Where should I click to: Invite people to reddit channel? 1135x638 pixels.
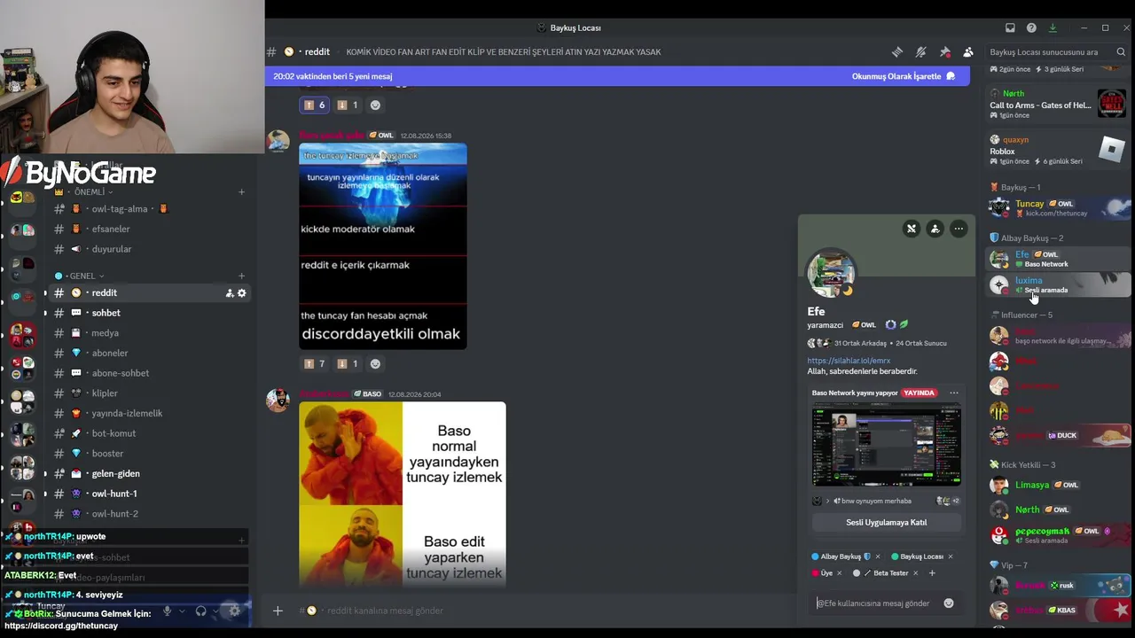point(229,293)
